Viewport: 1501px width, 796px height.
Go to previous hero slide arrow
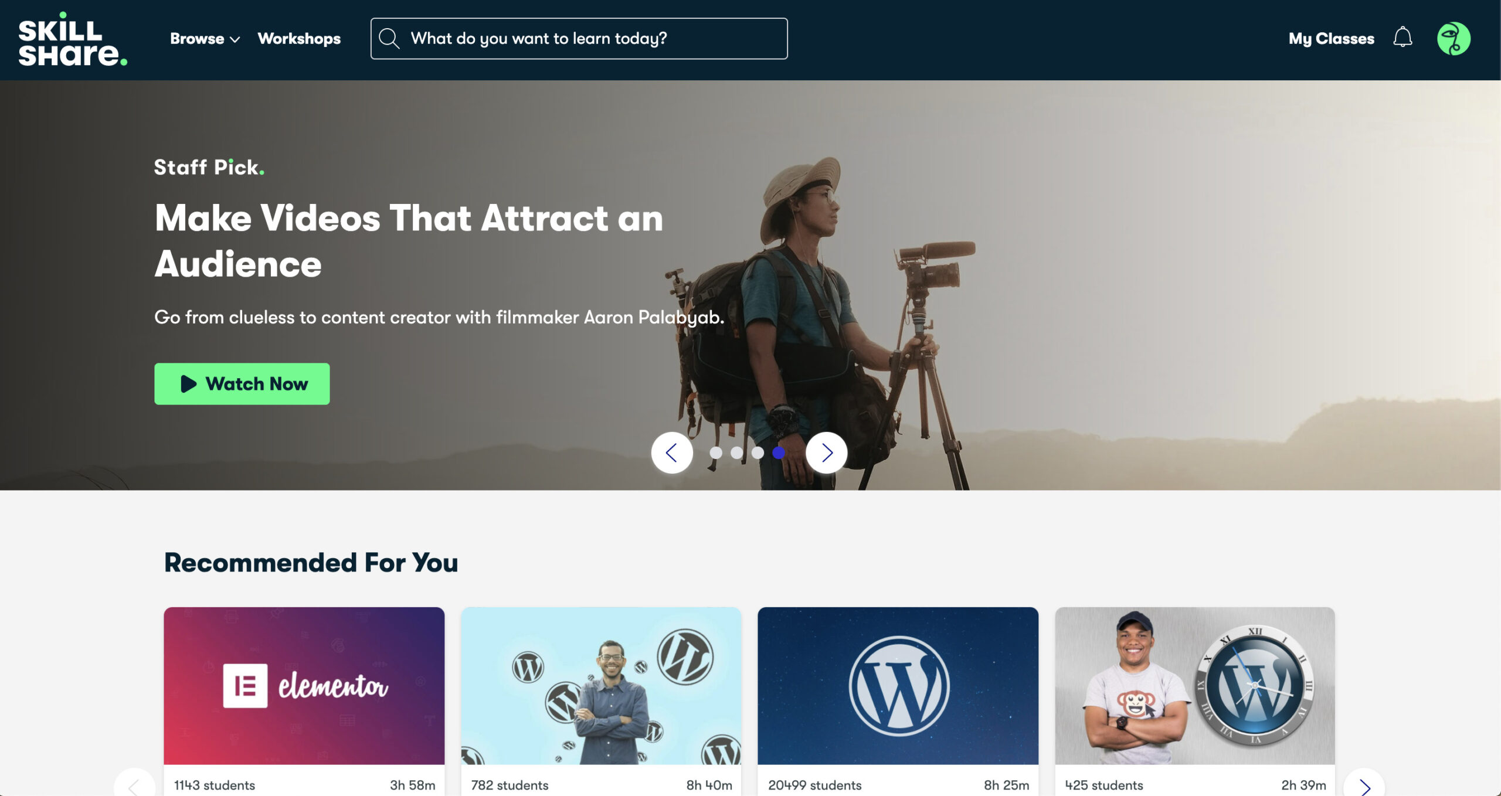[672, 453]
